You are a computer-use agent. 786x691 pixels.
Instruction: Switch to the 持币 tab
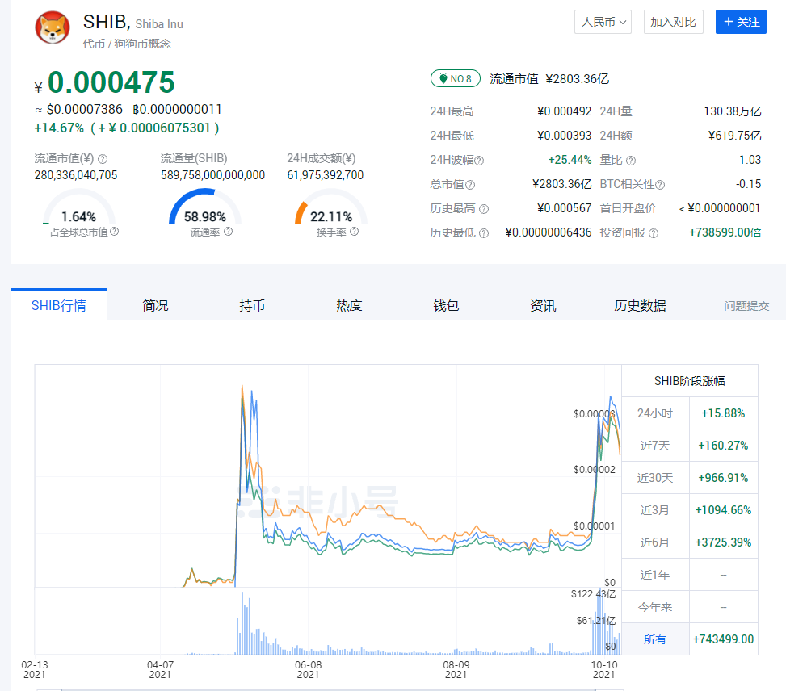point(252,306)
